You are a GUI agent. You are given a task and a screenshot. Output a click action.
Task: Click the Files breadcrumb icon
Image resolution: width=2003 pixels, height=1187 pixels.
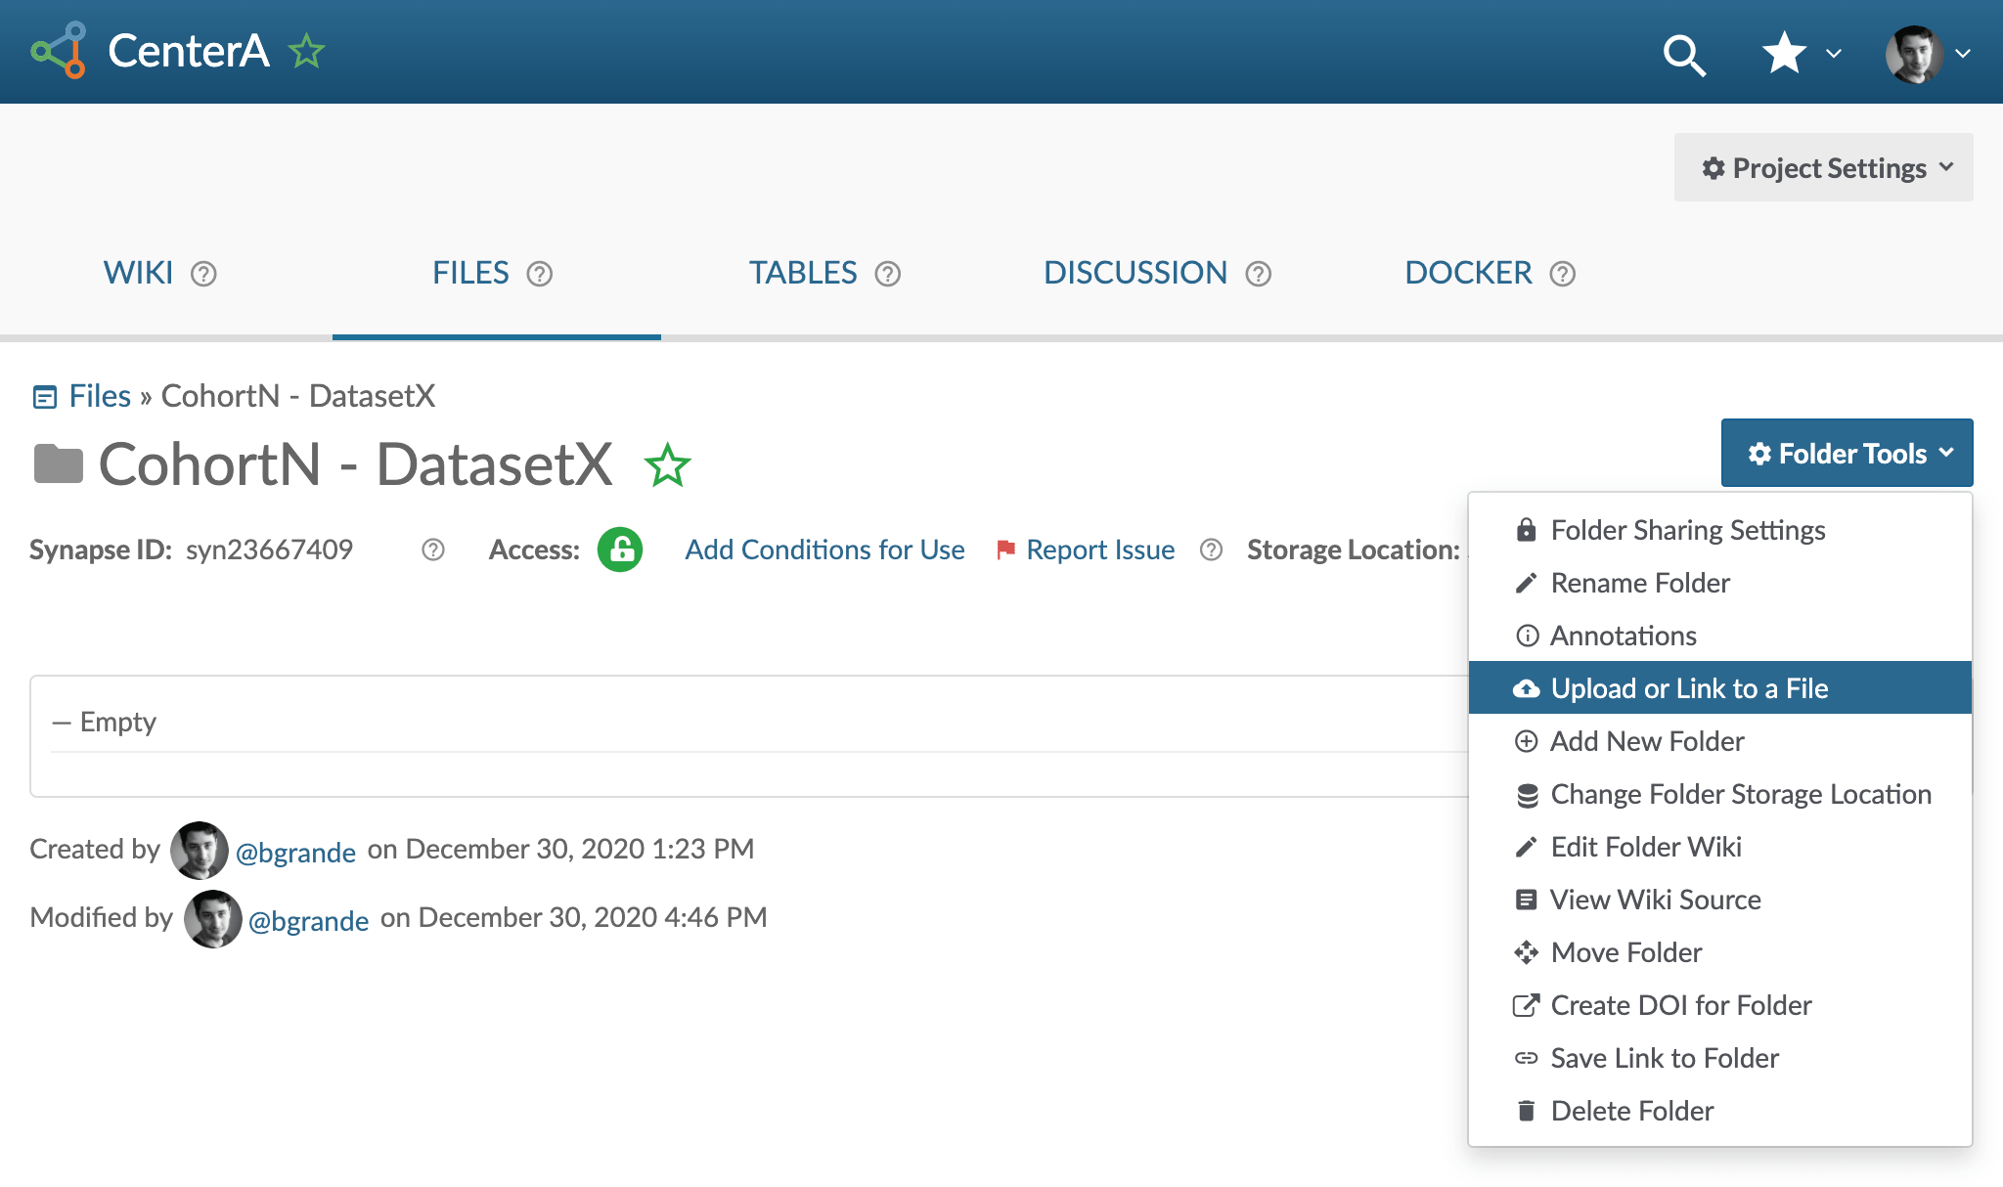pyautogui.click(x=45, y=396)
